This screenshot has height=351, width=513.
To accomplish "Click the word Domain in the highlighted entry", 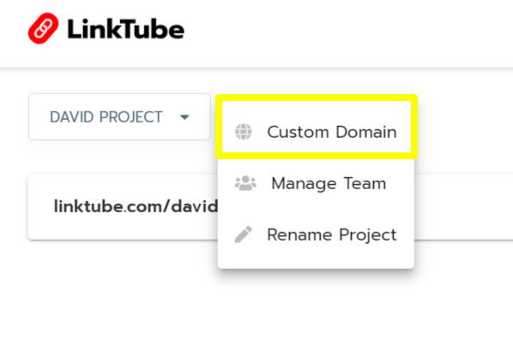I will [x=366, y=132].
